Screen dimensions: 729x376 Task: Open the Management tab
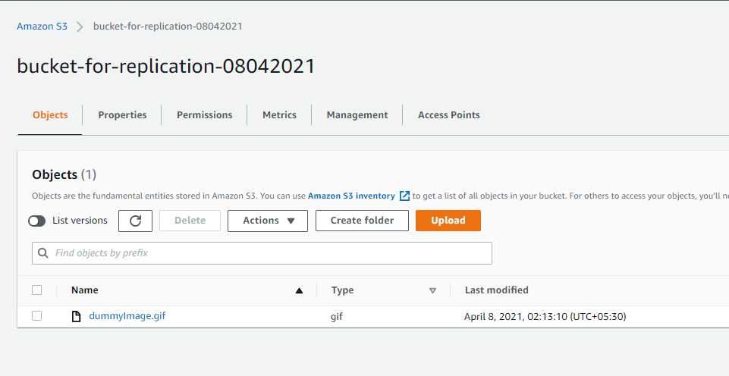[x=357, y=115]
